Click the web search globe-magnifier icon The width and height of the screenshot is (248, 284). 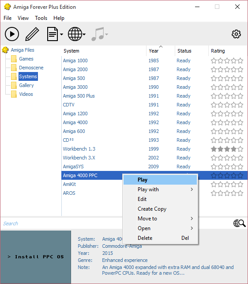click(x=240, y=223)
